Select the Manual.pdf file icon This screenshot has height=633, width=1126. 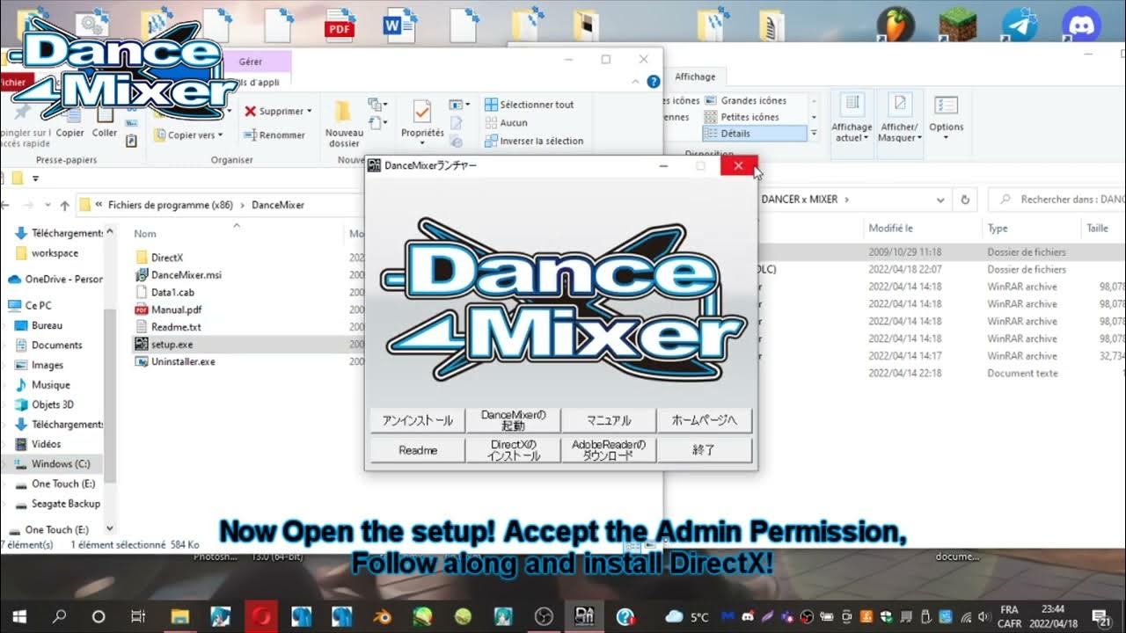142,309
